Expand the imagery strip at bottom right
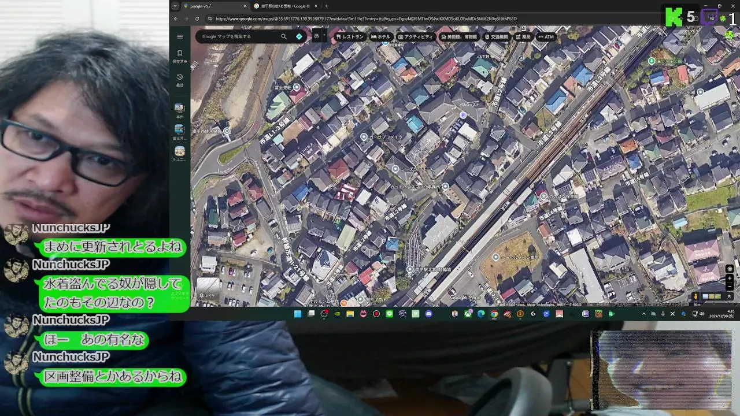The image size is (740, 416). click(730, 296)
